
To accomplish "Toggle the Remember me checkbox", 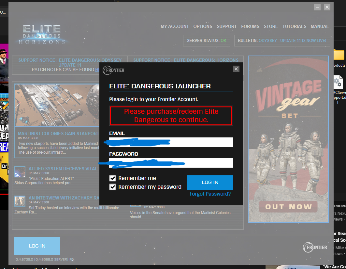I will coord(112,178).
